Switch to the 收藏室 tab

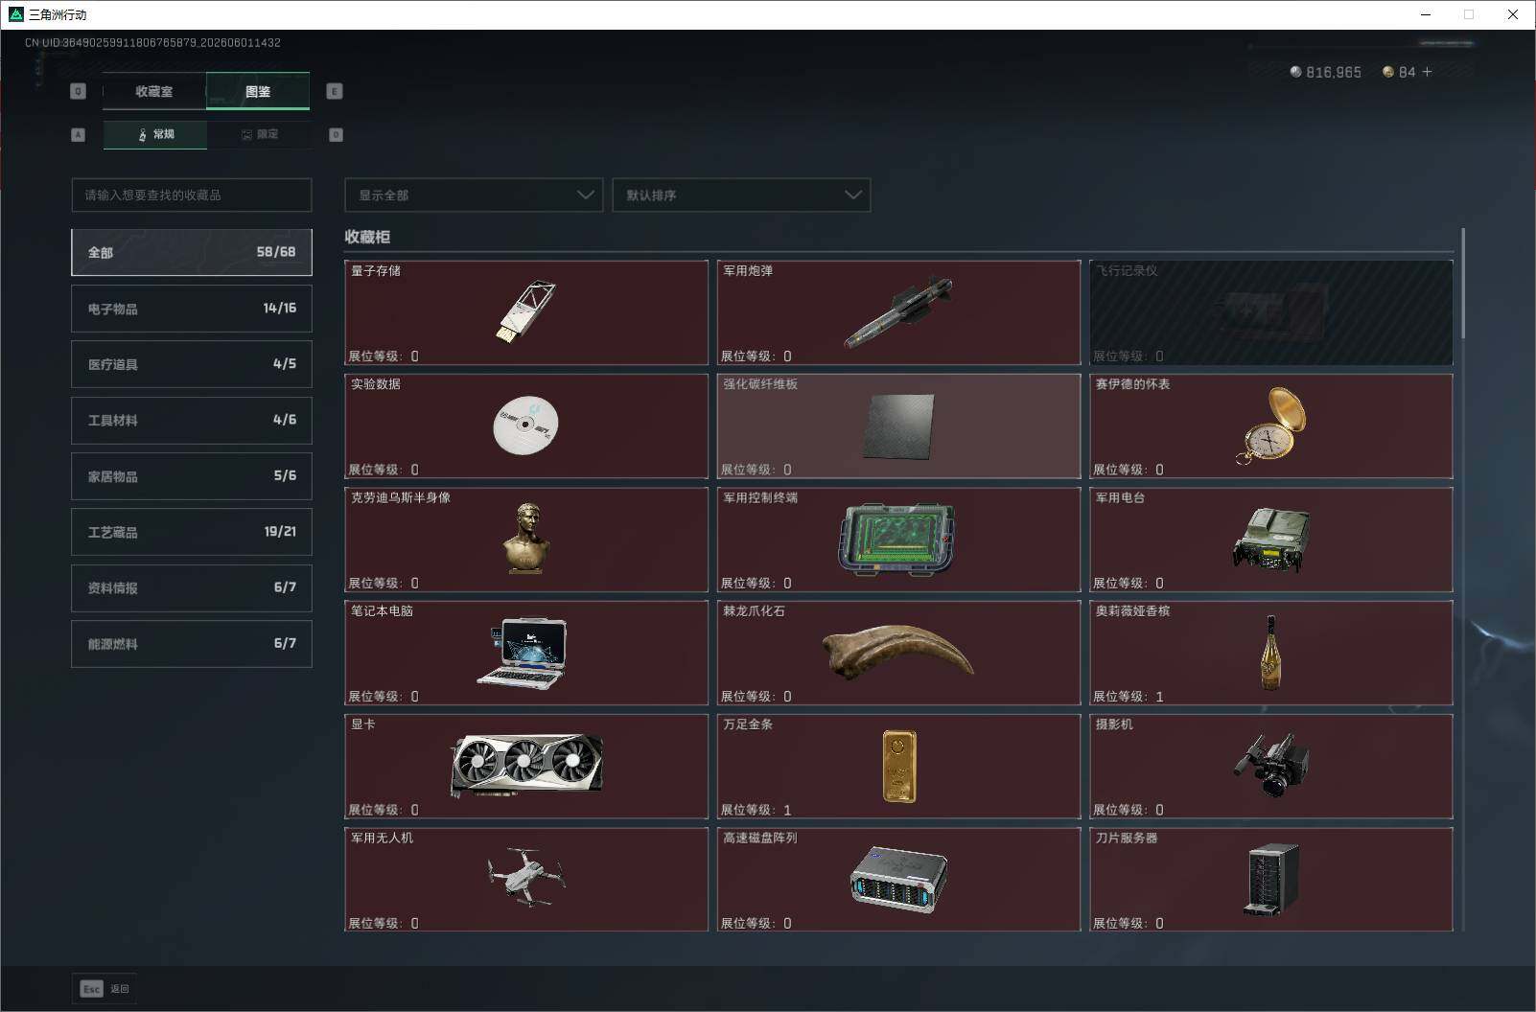[154, 91]
